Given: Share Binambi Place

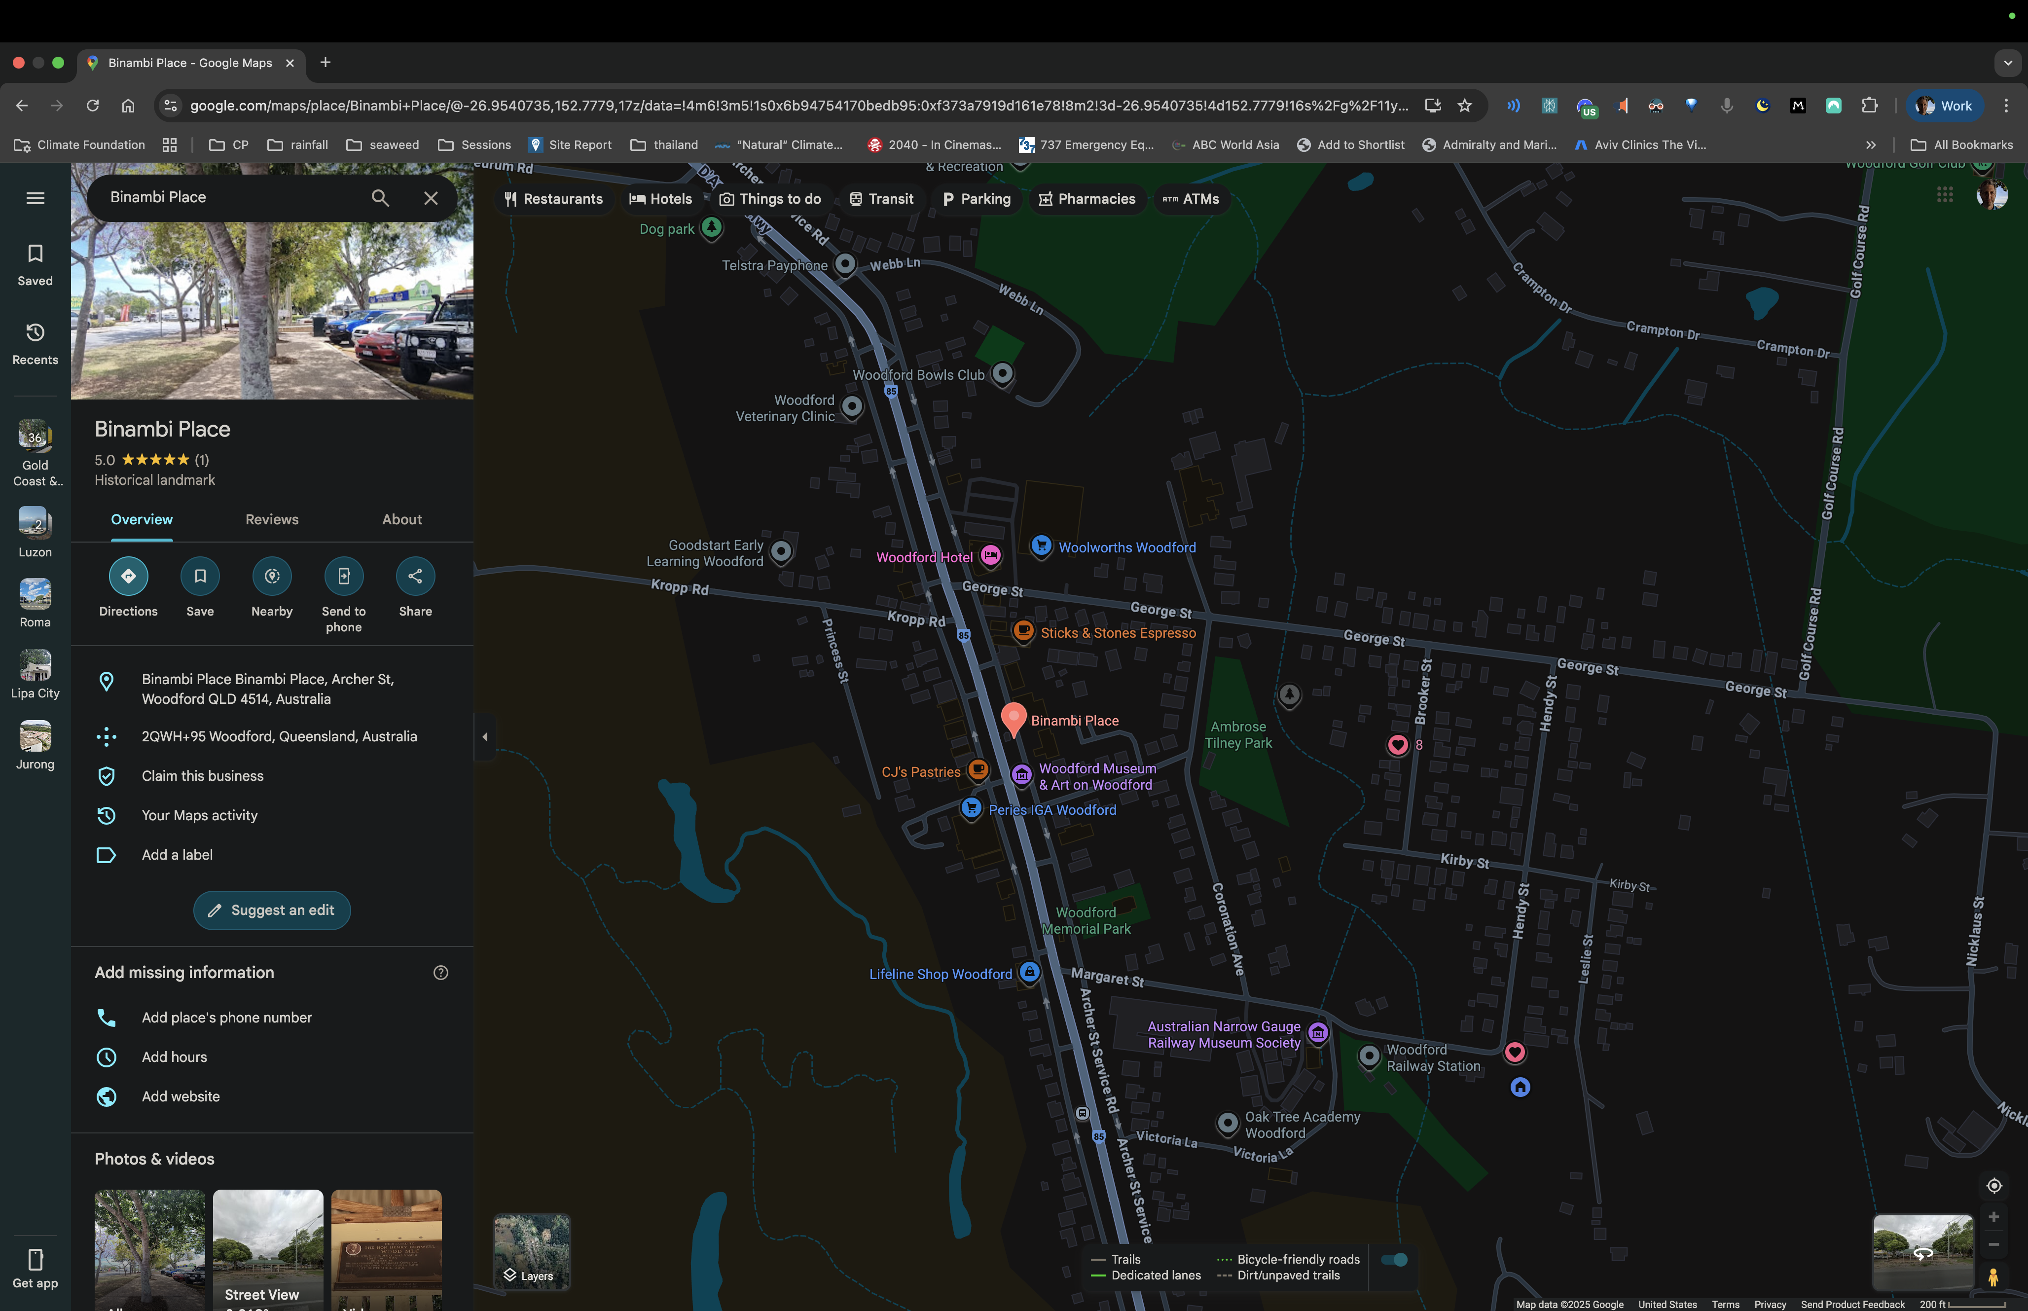Looking at the screenshot, I should tap(415, 587).
